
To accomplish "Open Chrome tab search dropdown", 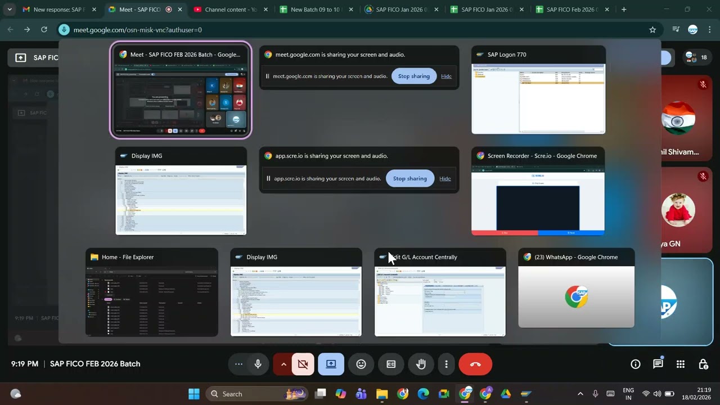I will tap(10, 10).
